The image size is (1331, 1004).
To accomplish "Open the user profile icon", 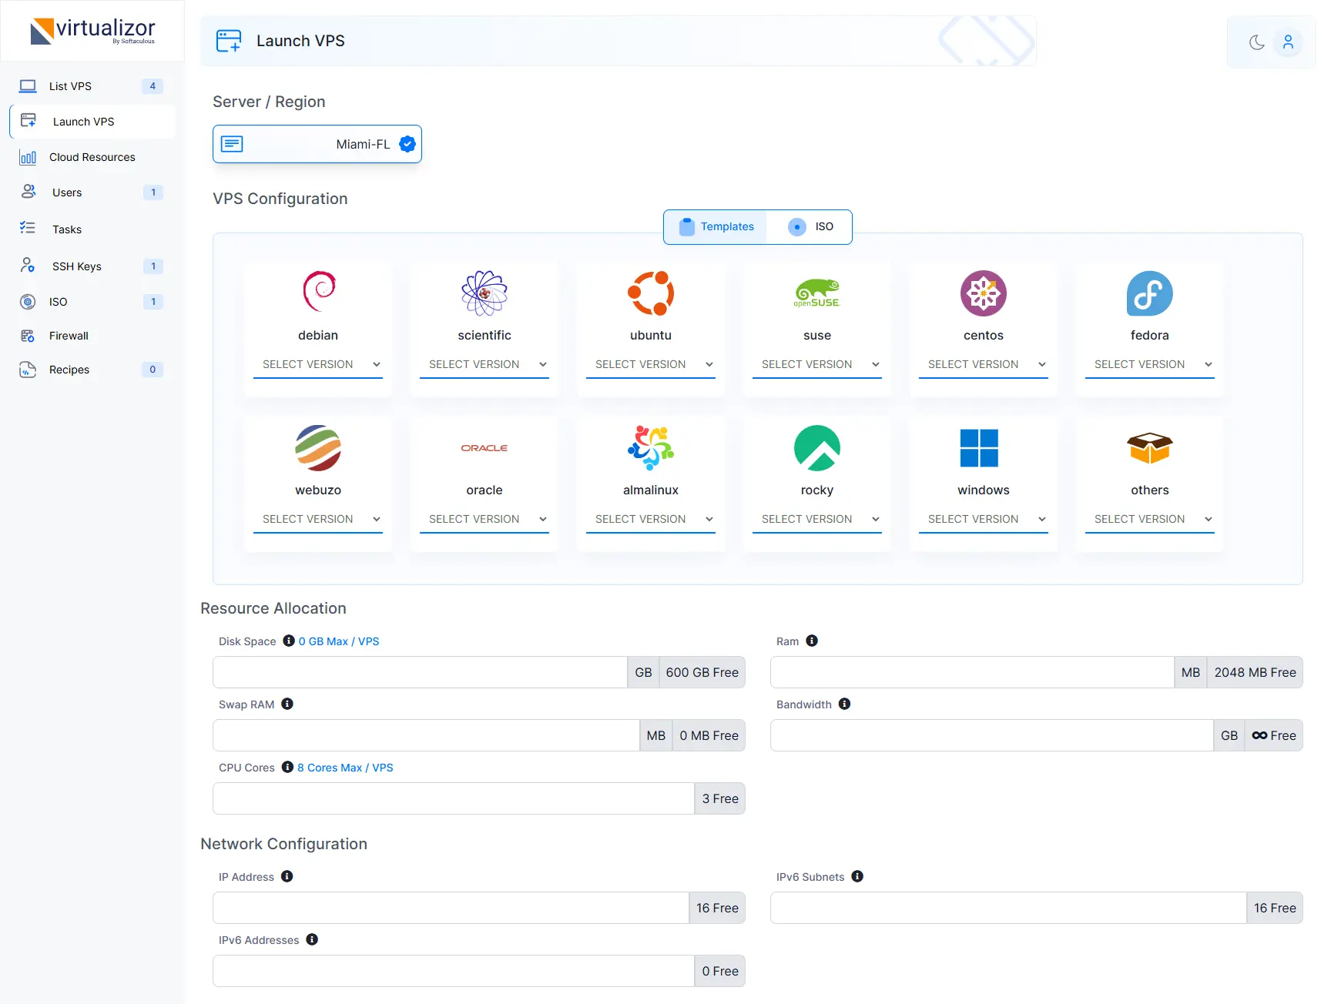I will [1288, 42].
